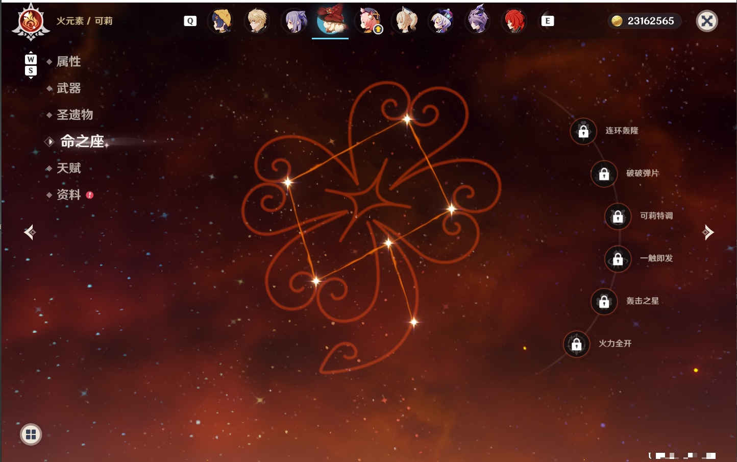The height and width of the screenshot is (462, 737).
Task: Click the W/S menu navigation indicator
Action: coord(31,65)
